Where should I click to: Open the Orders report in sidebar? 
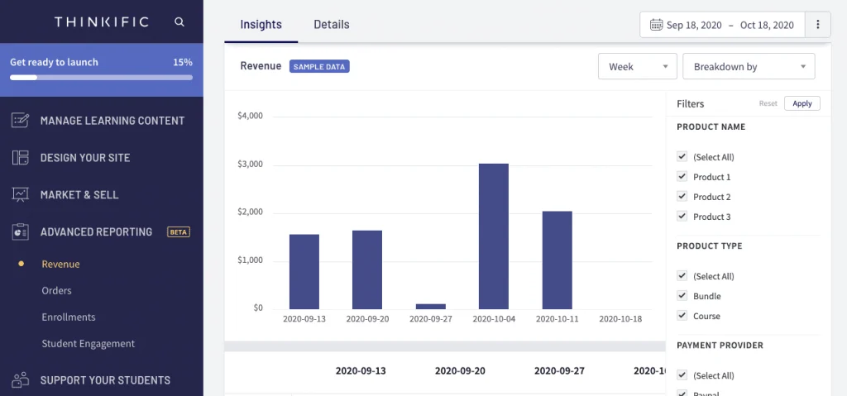tap(56, 291)
